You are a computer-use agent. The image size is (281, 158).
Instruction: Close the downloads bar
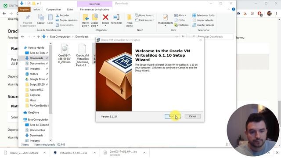[277, 153]
